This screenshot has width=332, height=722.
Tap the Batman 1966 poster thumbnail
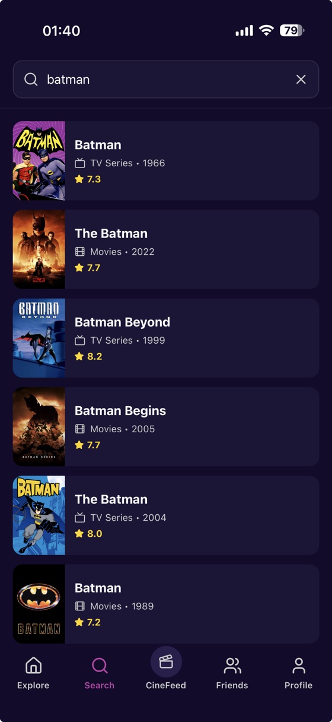(39, 161)
